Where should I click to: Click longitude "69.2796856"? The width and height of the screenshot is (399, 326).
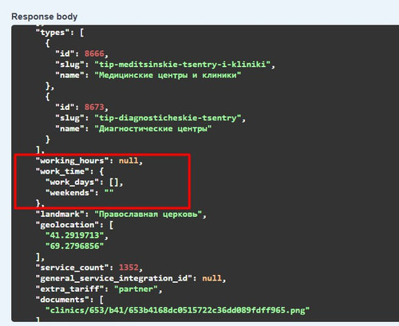[75, 246]
